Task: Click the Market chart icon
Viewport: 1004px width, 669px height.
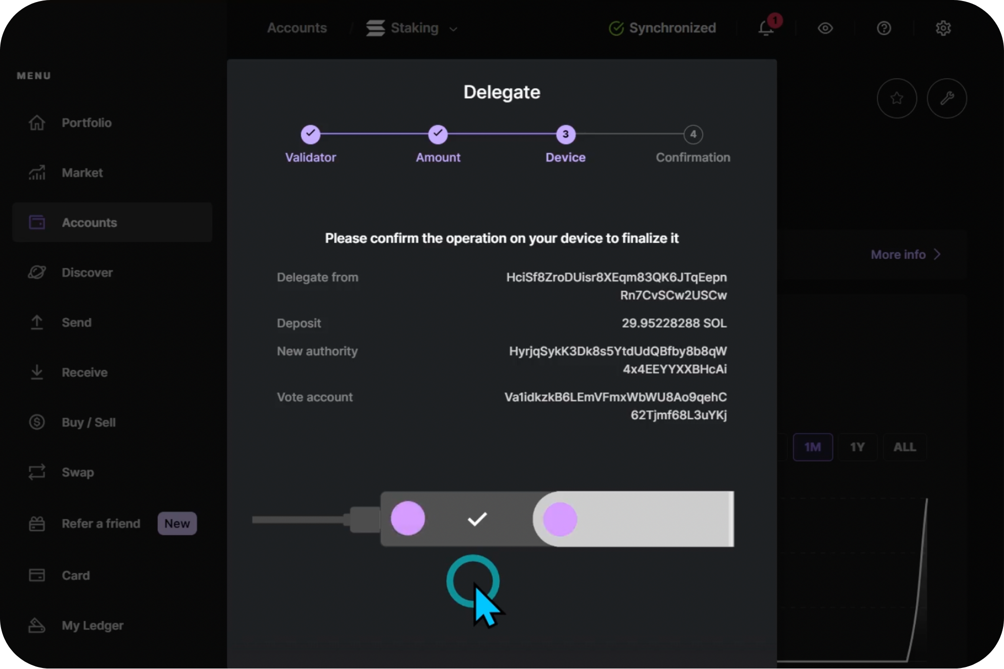Action: click(37, 173)
